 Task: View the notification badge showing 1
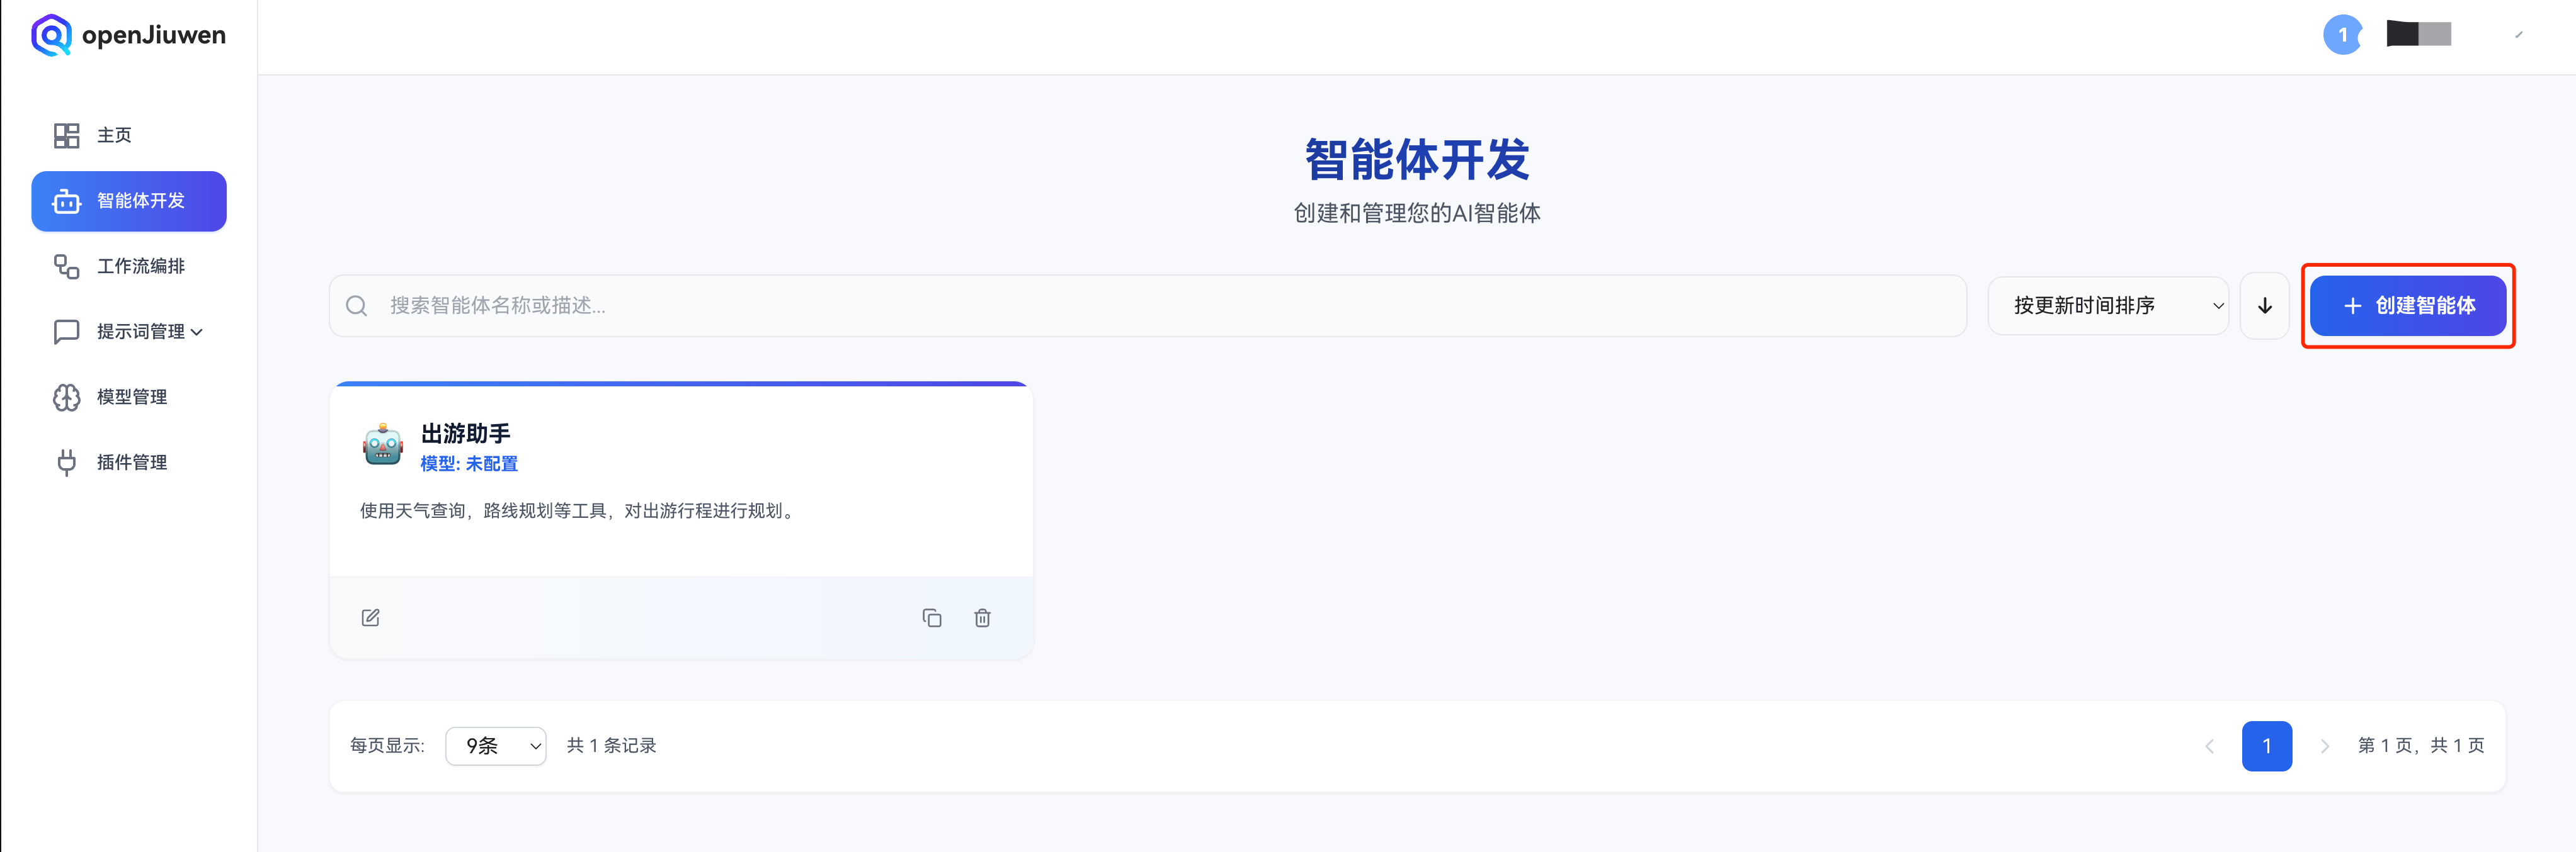coord(2342,33)
